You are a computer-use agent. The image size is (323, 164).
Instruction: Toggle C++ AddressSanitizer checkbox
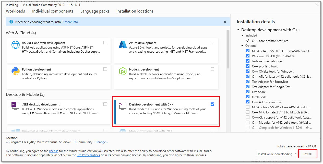(x=247, y=102)
